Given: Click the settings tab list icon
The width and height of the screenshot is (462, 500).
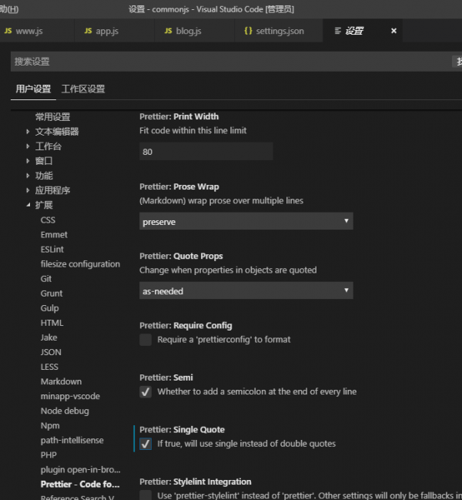Looking at the screenshot, I should (x=338, y=31).
